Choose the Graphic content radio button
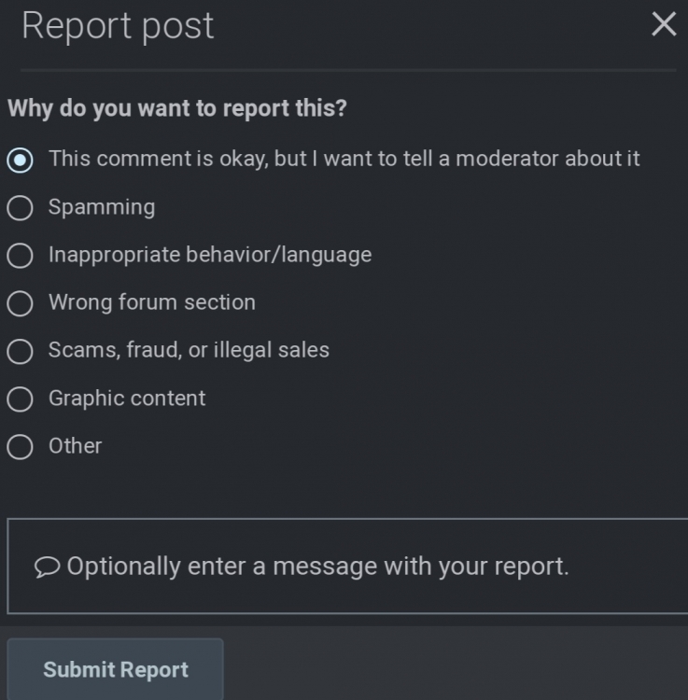Viewport: 688px width, 700px height. point(20,399)
